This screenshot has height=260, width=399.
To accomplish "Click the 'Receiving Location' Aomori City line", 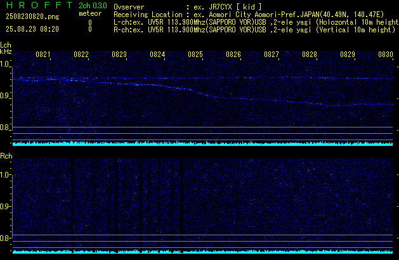I will click(249, 15).
